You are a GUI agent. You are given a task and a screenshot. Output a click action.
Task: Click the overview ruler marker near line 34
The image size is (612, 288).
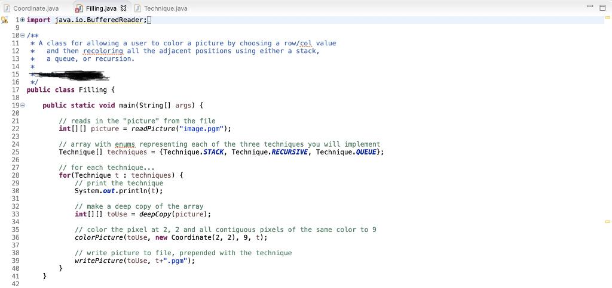607,221
